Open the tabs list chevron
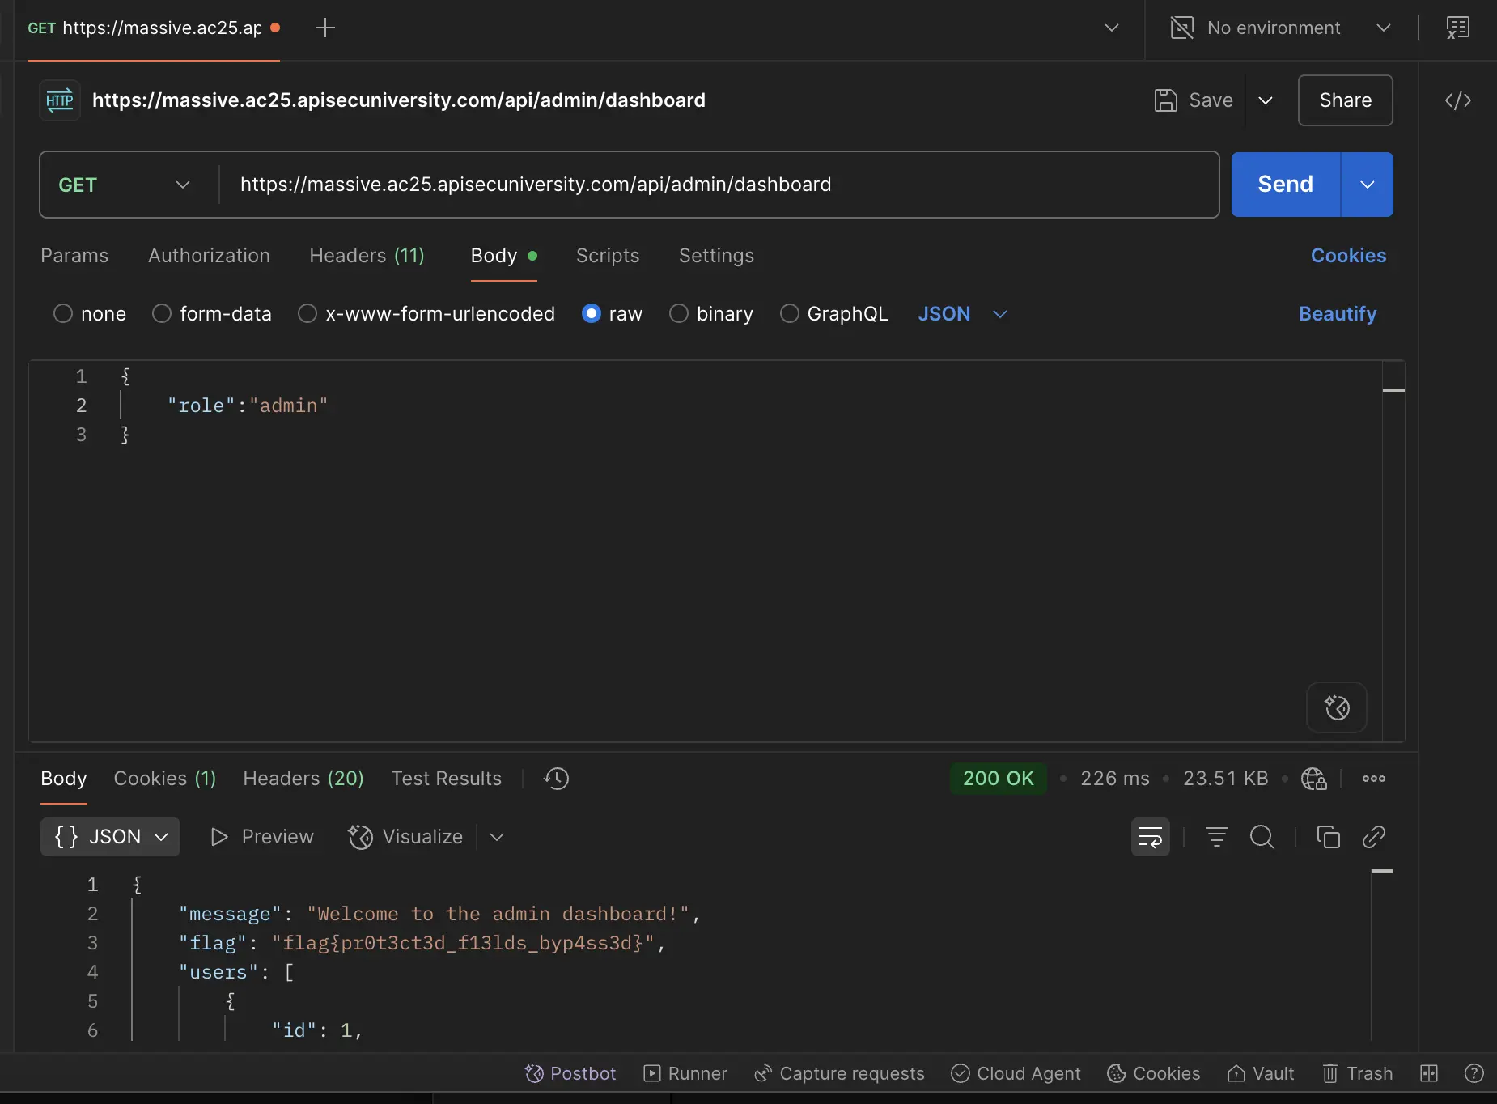 (1112, 28)
